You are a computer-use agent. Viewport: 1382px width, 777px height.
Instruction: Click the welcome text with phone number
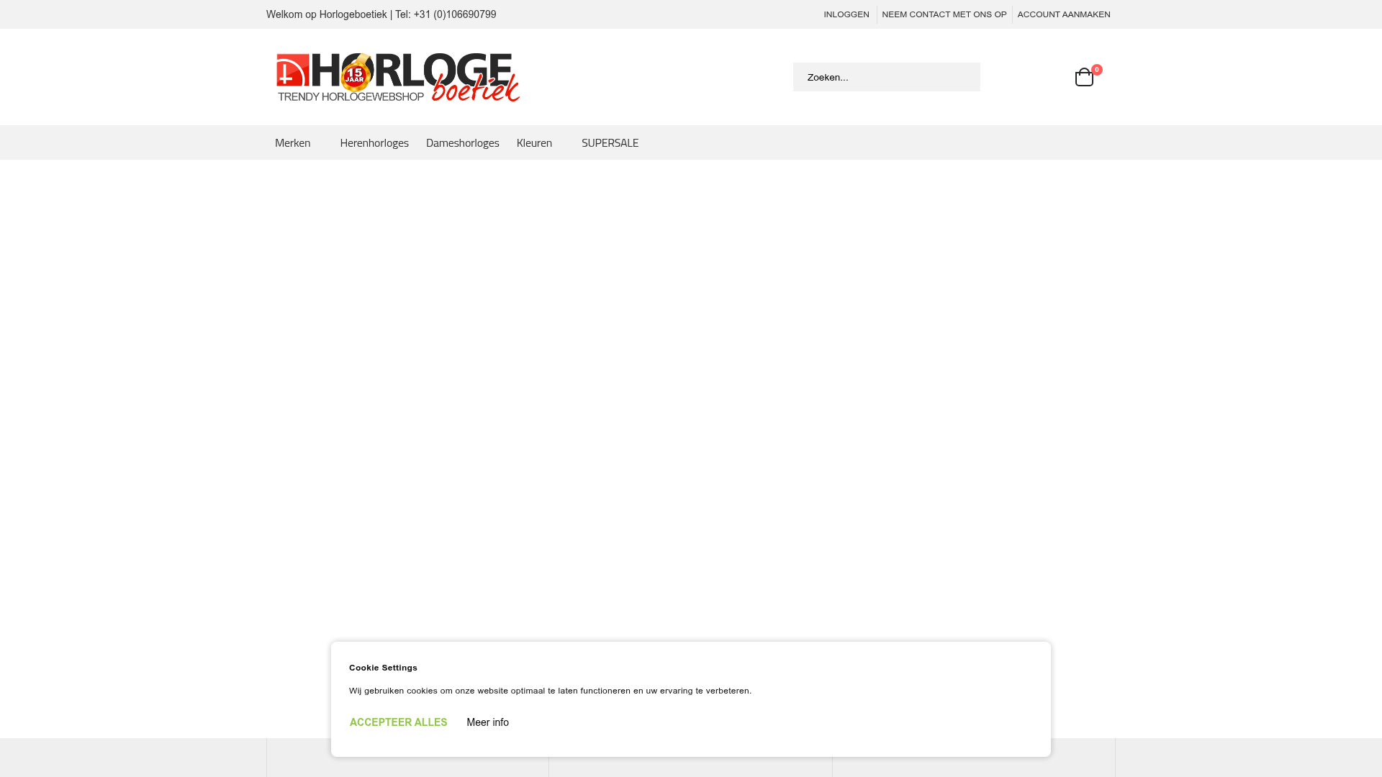pos(381,14)
